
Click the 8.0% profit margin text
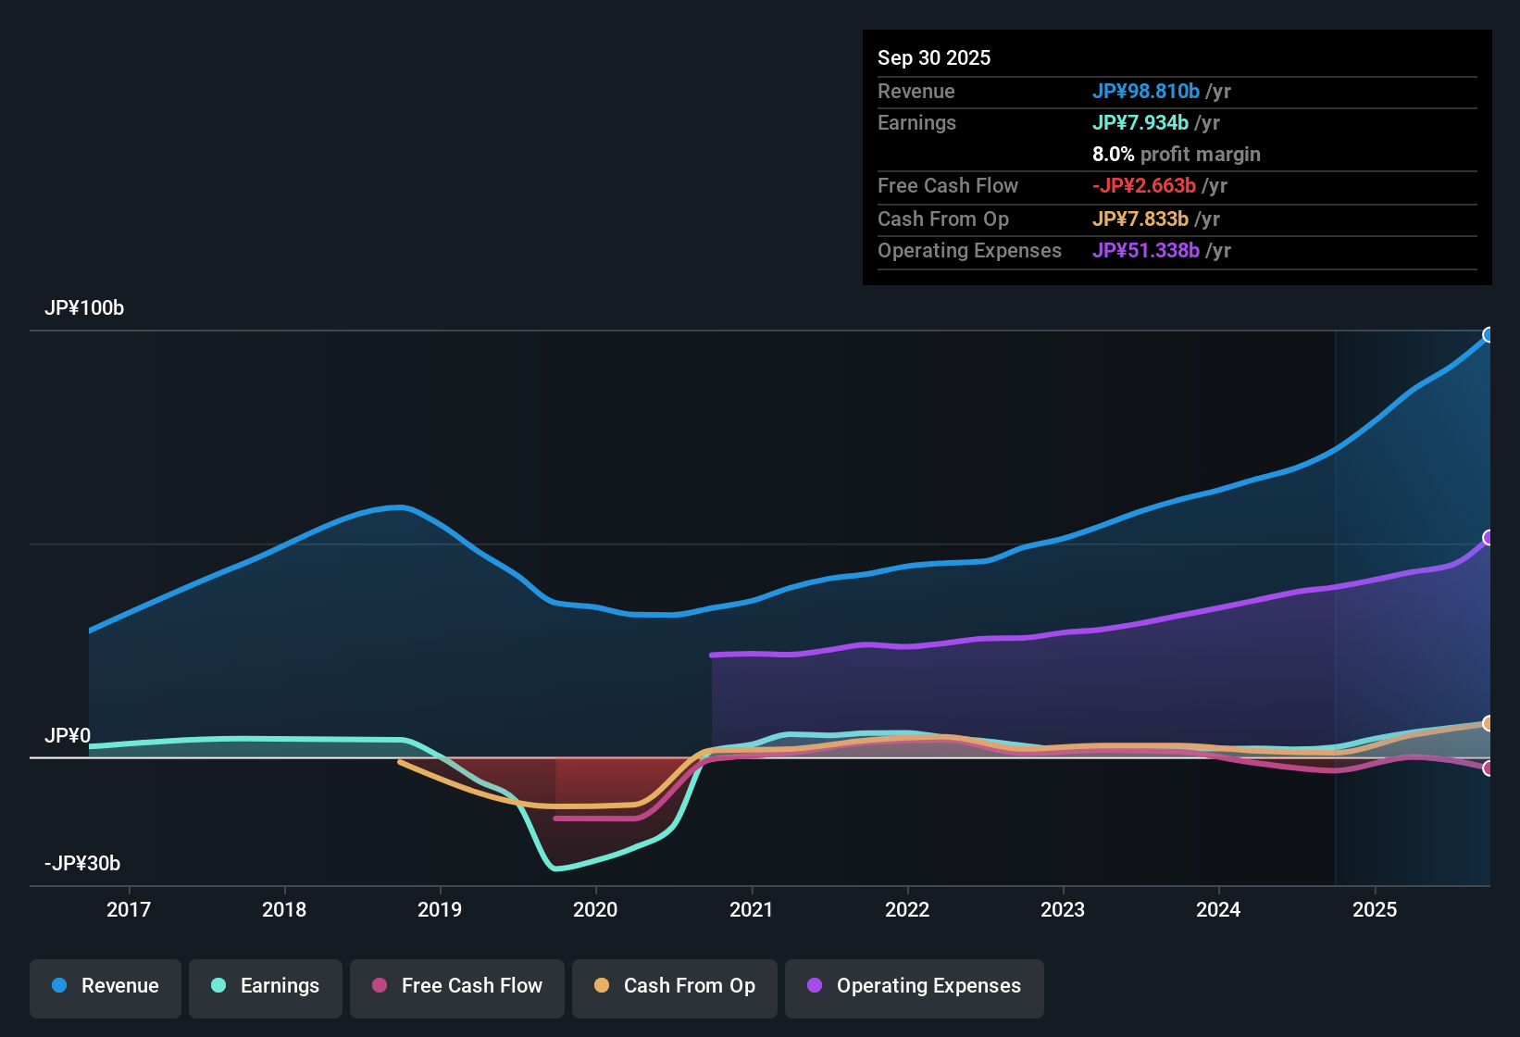1177,155
